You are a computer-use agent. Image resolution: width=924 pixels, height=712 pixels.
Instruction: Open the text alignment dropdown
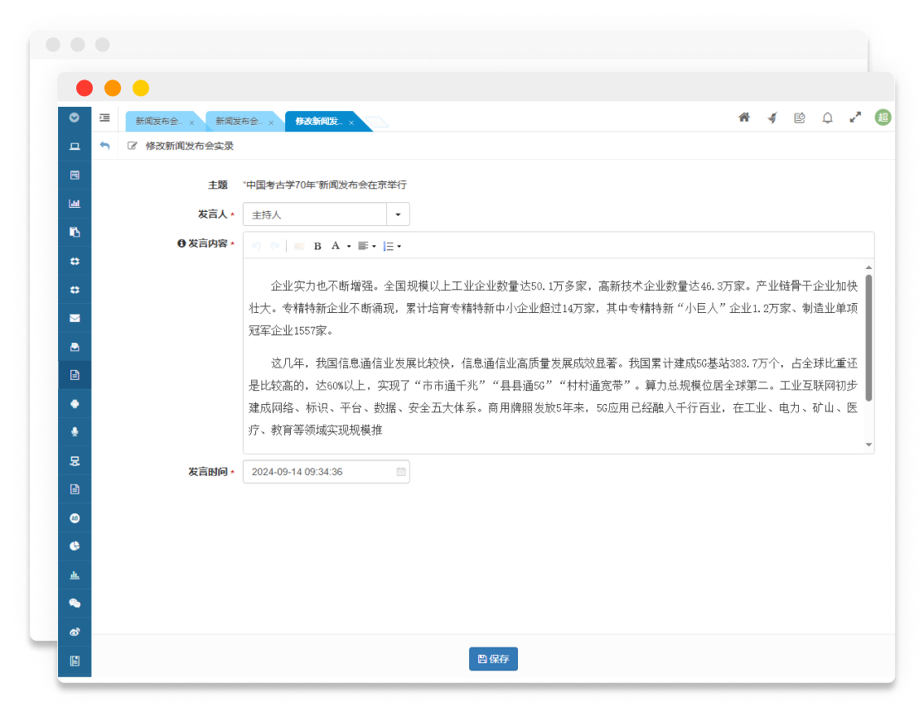366,246
